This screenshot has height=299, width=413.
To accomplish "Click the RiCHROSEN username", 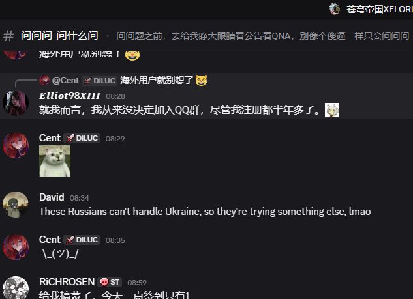I will tap(67, 282).
